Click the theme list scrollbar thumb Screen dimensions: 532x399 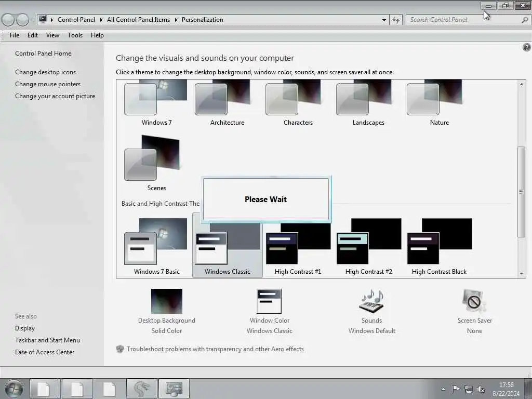coord(522,192)
